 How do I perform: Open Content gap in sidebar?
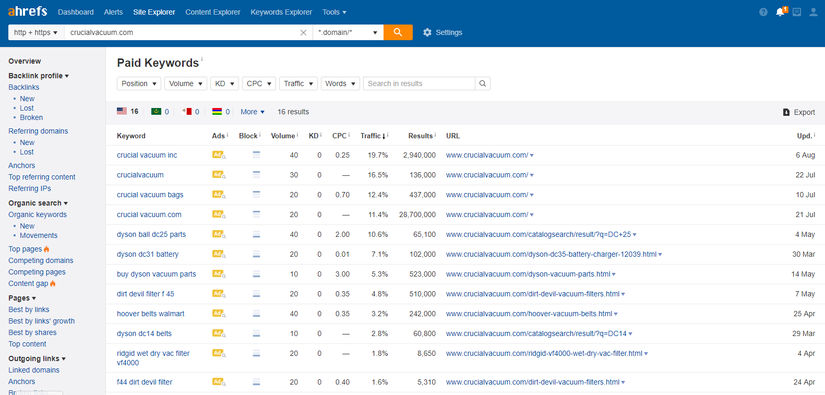pyautogui.click(x=28, y=283)
